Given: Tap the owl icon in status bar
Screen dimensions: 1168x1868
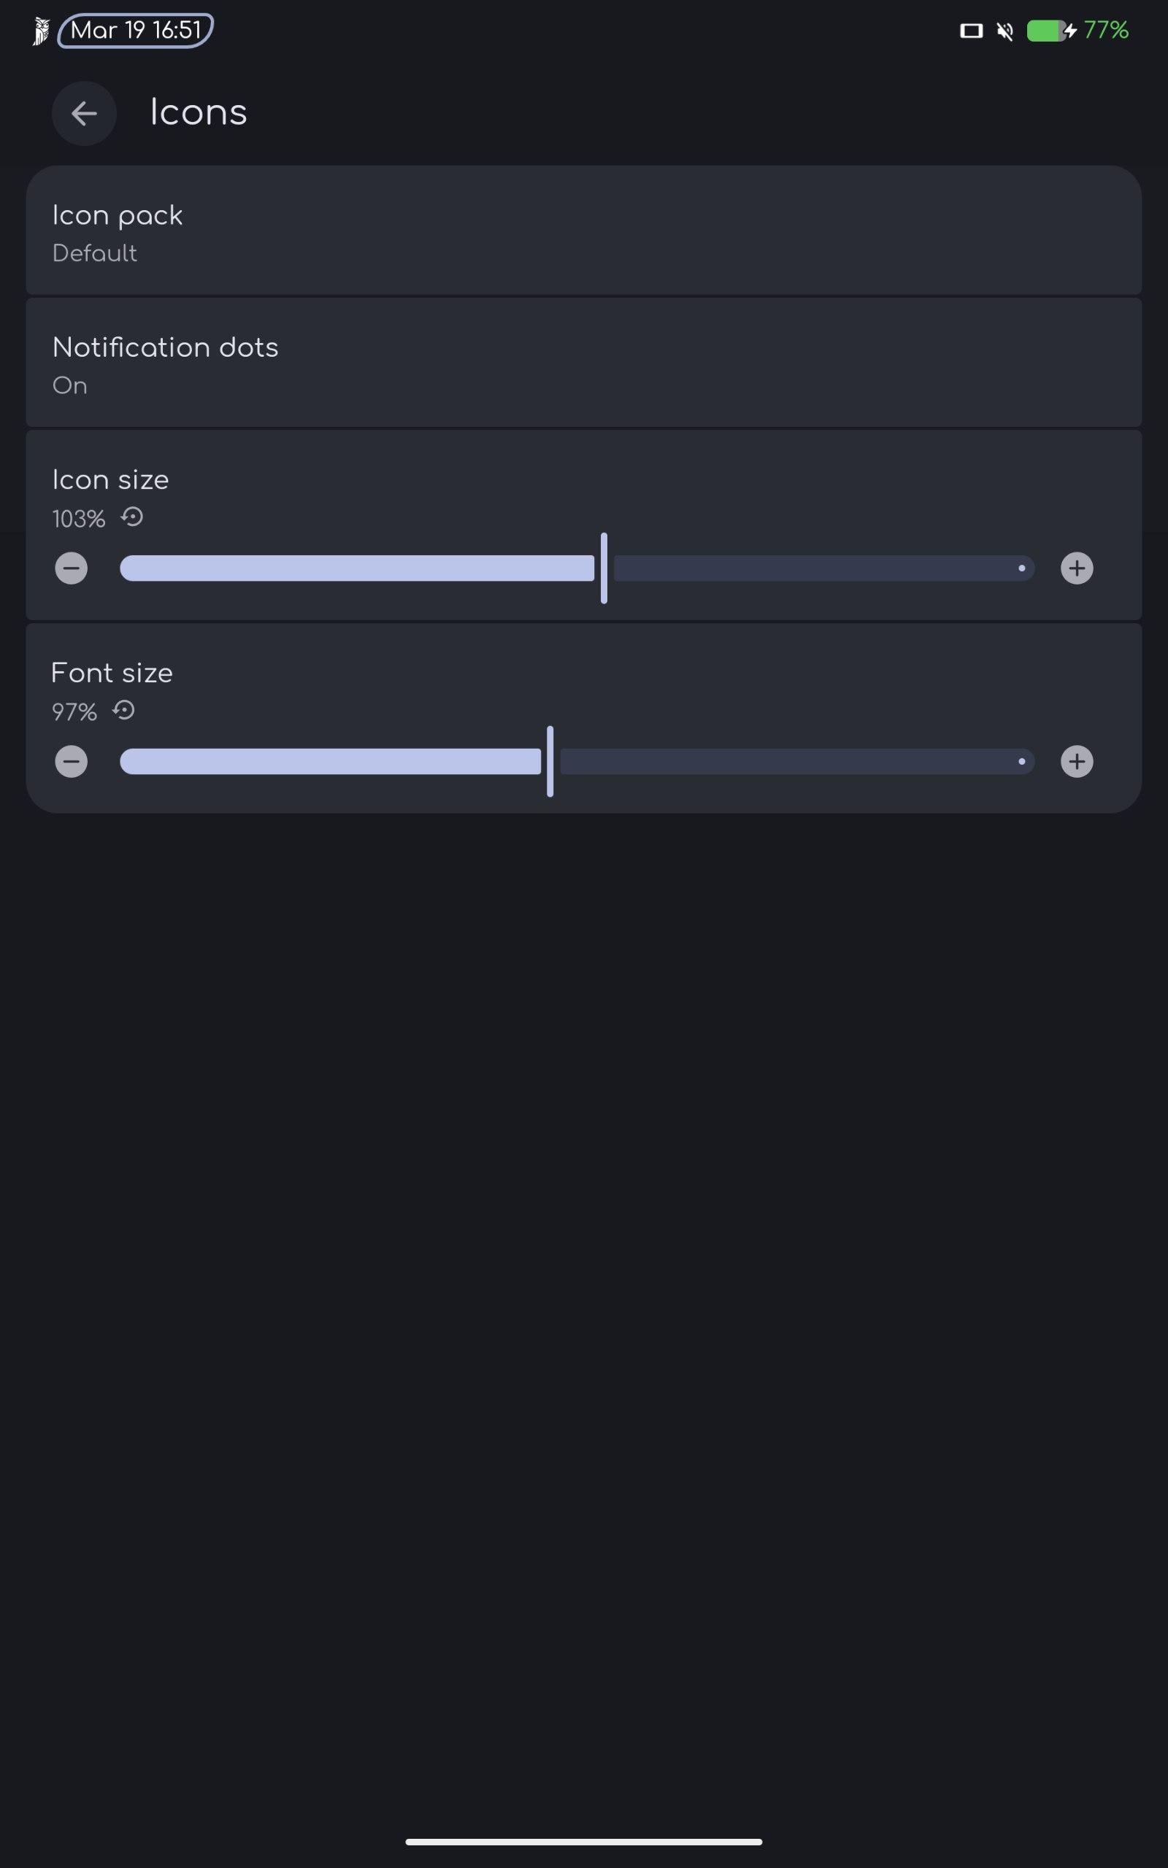Looking at the screenshot, I should click(x=42, y=31).
